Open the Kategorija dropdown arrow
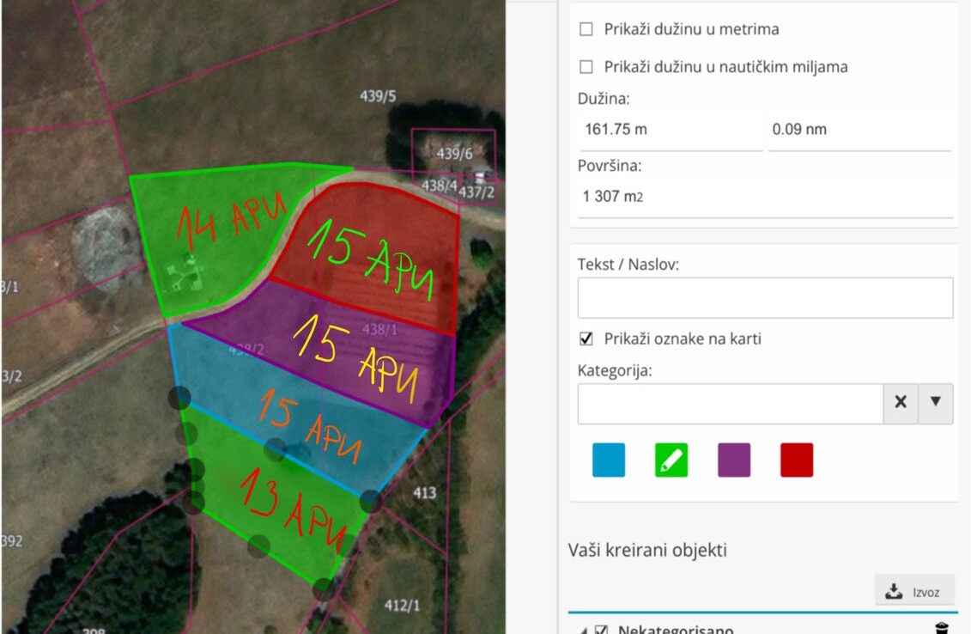The image size is (971, 634). (936, 402)
